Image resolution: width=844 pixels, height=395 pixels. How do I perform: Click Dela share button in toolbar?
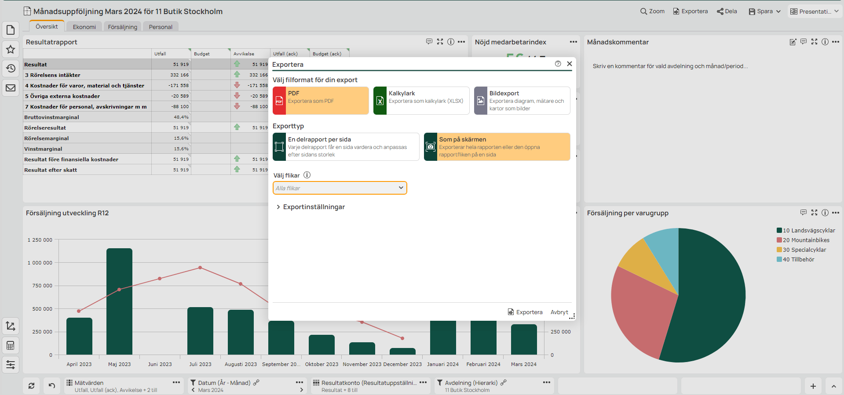pos(727,11)
